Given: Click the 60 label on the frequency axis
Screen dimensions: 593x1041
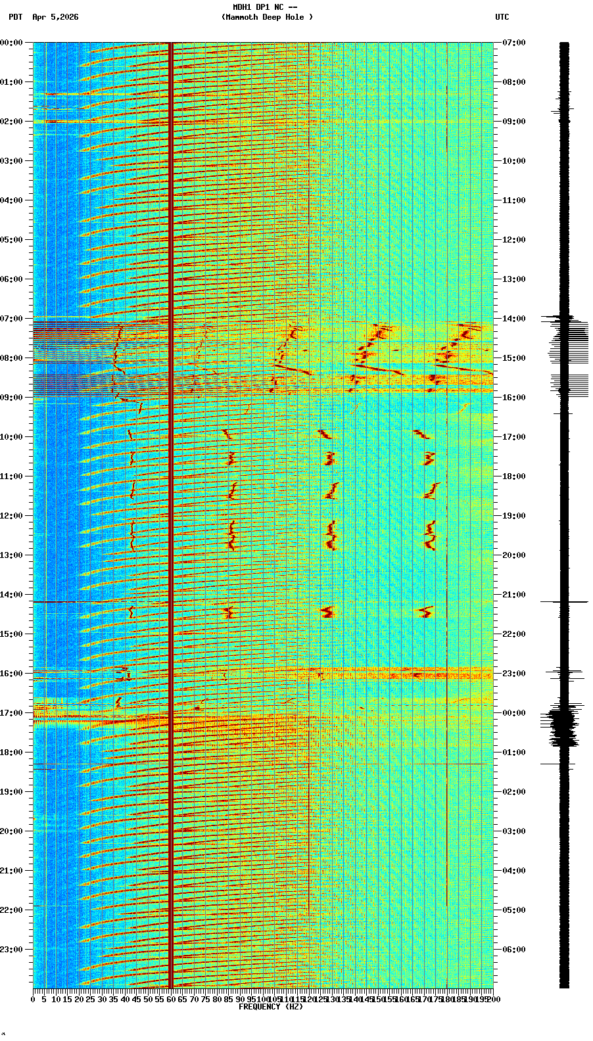Looking at the screenshot, I should tap(171, 1000).
